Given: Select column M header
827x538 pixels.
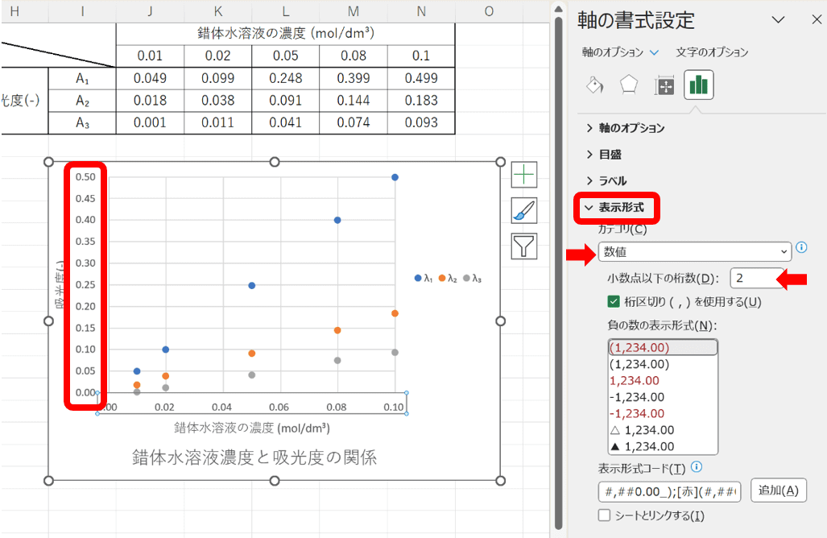Looking at the screenshot, I should (x=354, y=11).
